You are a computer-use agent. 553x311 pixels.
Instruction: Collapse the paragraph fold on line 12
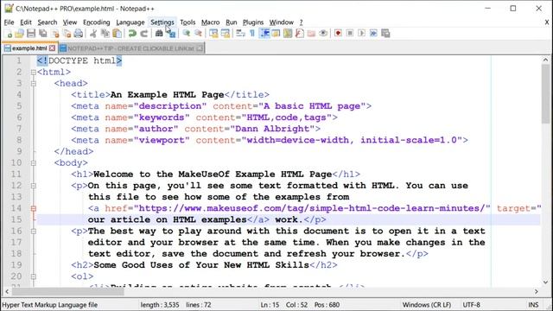pyautogui.click(x=34, y=186)
